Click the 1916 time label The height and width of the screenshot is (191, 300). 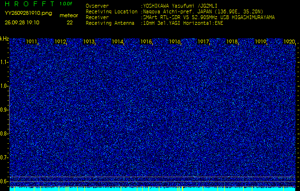pyautogui.click(x=175, y=42)
